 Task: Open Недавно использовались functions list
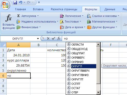click(37, 22)
